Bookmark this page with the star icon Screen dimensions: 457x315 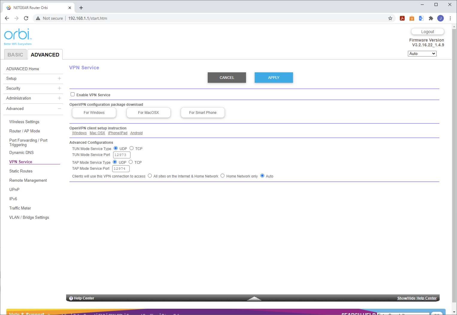point(390,18)
